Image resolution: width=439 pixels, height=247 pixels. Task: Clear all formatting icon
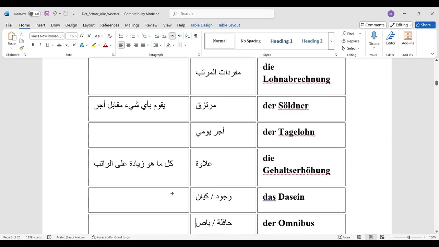click(110, 36)
